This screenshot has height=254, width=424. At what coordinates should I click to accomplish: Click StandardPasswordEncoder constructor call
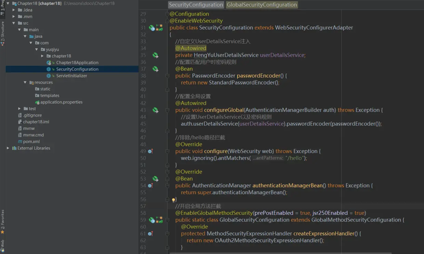coord(242,83)
